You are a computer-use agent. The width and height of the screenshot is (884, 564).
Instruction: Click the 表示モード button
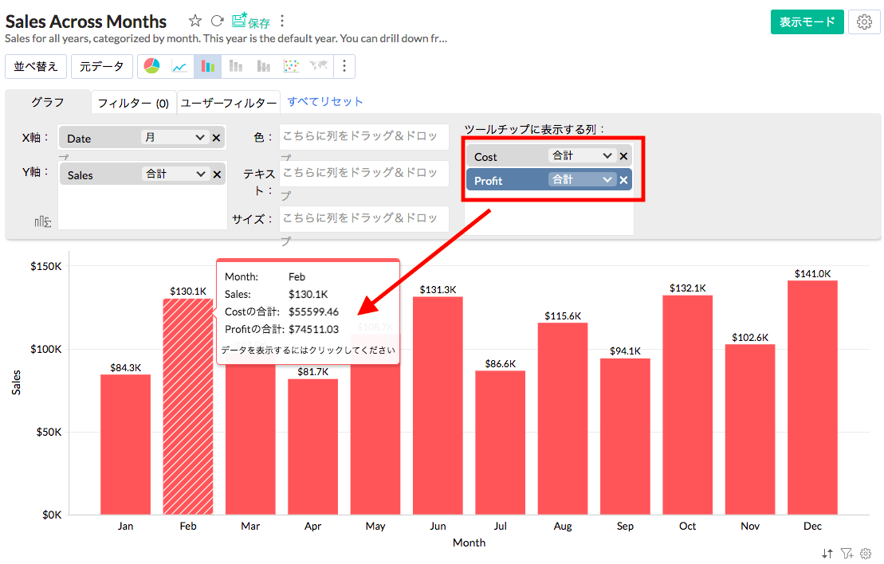(807, 22)
